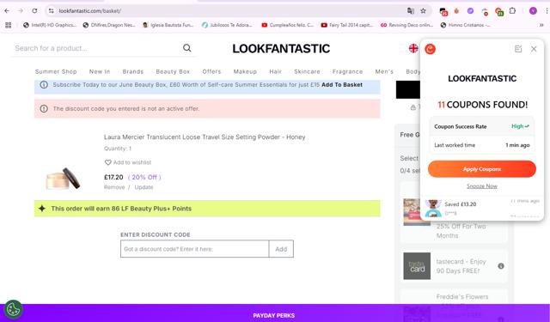The height and width of the screenshot is (322, 550).
Task: Open the feedback note icon in coupon popup
Action: [x=518, y=49]
